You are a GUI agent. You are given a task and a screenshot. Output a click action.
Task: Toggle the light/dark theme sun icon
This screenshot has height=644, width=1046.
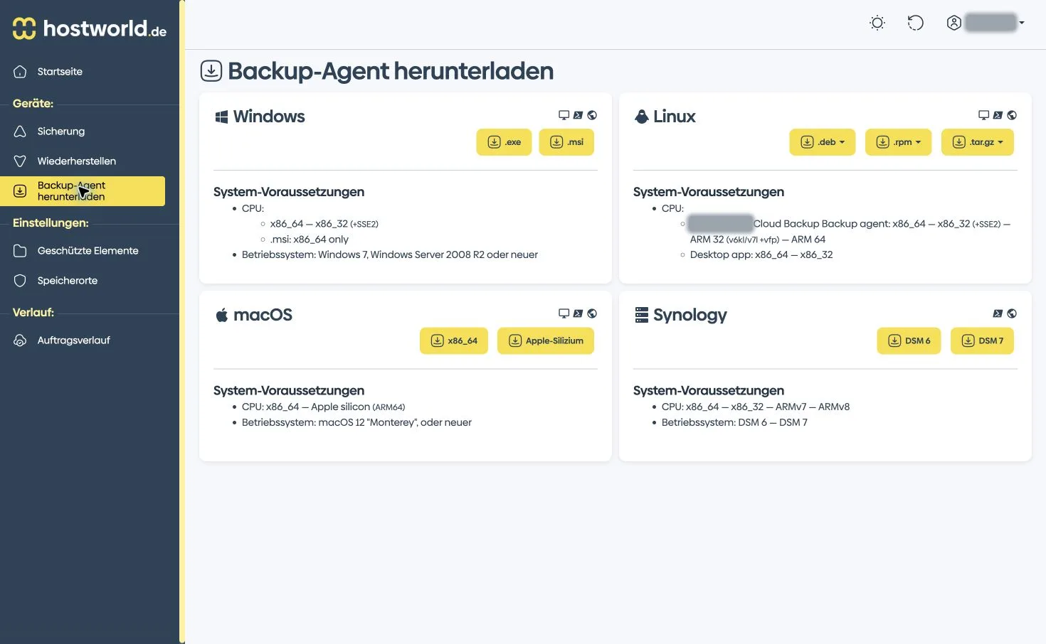point(877,23)
